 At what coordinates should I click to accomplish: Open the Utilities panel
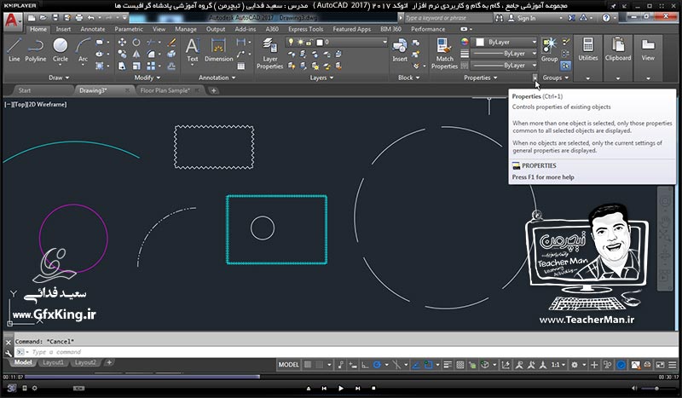click(x=587, y=58)
